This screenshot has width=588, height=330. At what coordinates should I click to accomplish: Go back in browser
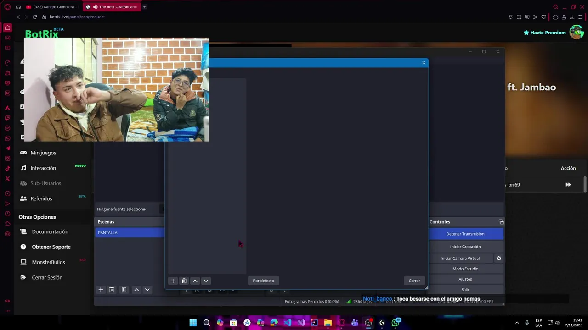click(18, 17)
